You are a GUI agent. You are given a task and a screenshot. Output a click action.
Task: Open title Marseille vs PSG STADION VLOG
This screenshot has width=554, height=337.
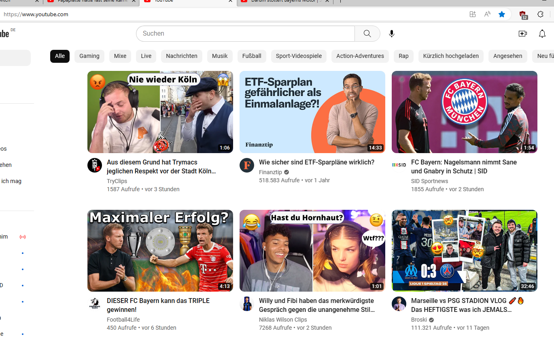[x=468, y=305]
